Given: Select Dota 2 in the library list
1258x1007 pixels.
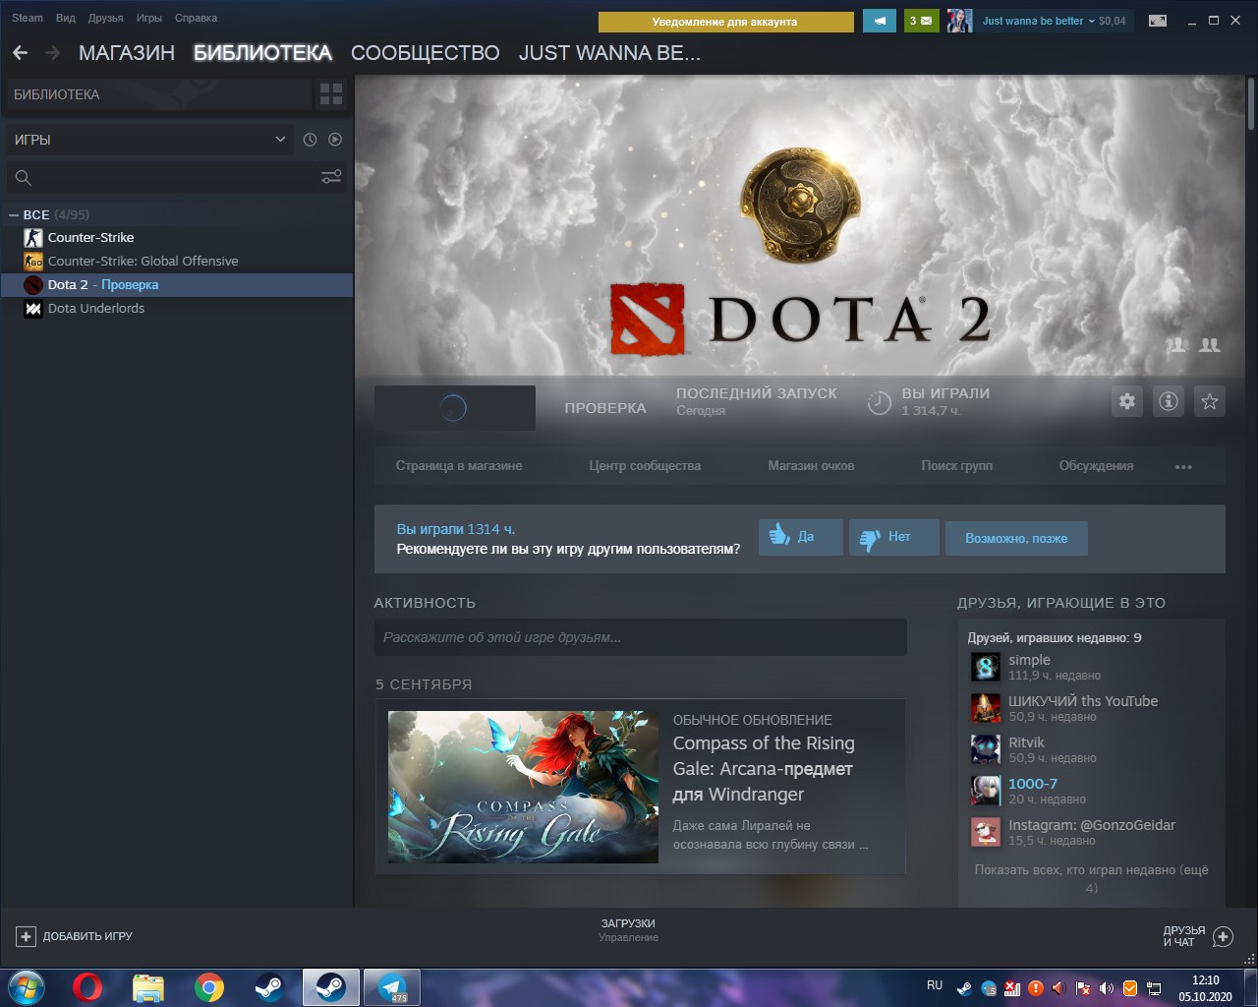Looking at the screenshot, I should 177,284.
